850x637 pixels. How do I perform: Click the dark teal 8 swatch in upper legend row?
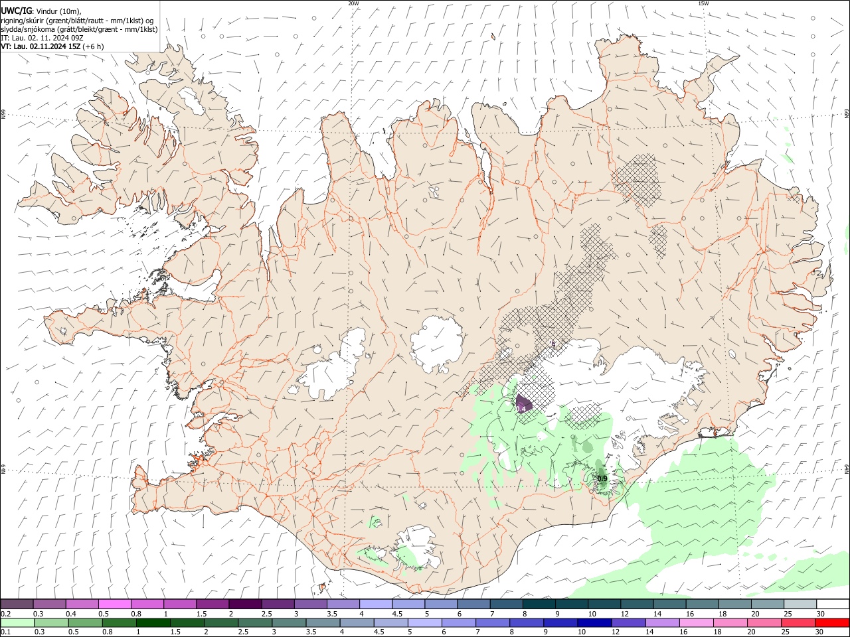(x=539, y=604)
